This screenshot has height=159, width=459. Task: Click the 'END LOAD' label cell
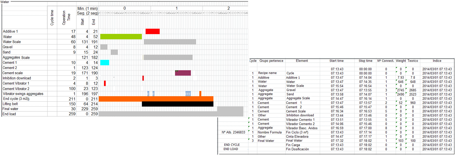[x=231, y=149]
